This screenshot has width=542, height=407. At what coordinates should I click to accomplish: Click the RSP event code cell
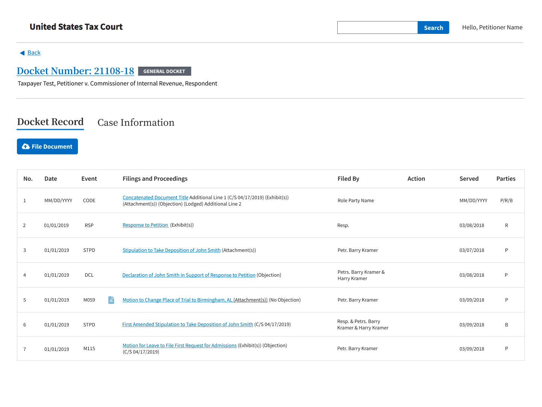click(89, 226)
